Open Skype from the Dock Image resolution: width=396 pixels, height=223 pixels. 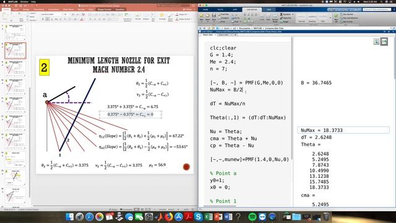point(199,217)
